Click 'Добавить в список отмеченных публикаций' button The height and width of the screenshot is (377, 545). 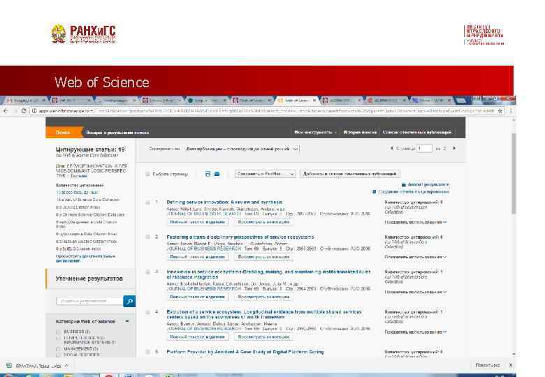tap(349, 174)
